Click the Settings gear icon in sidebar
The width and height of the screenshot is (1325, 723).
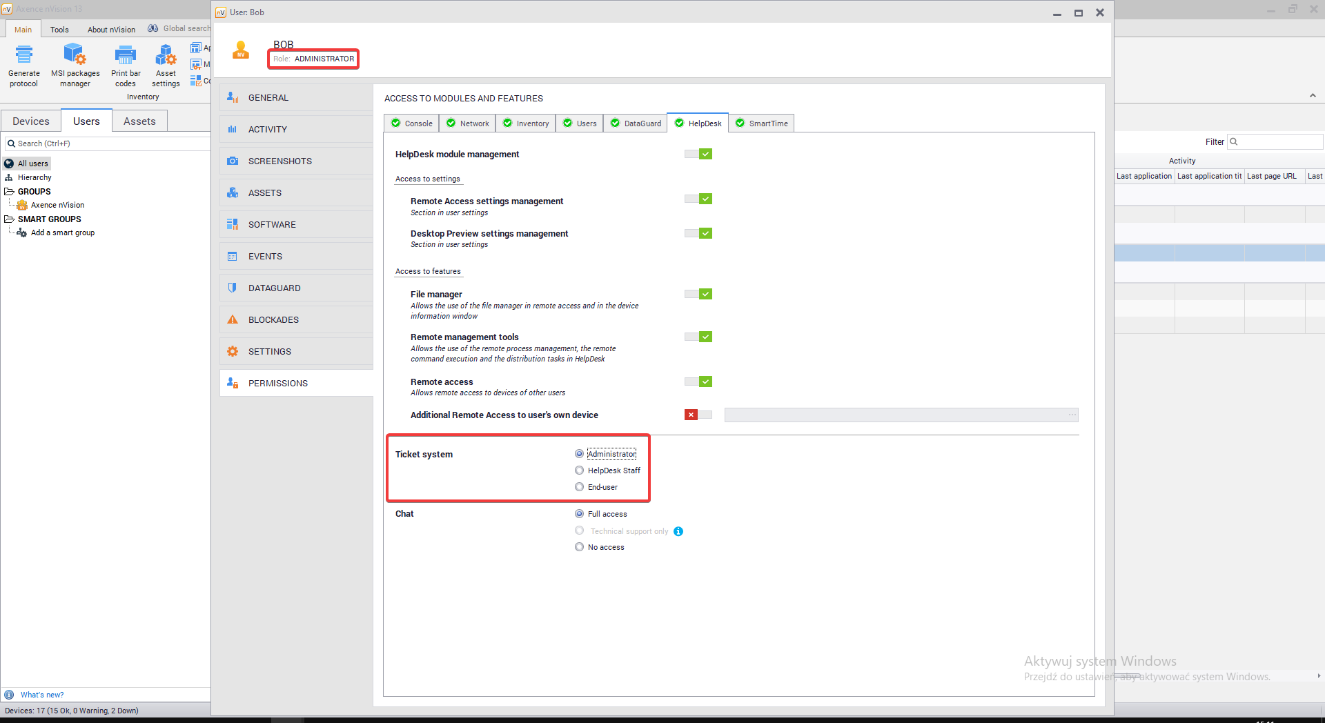point(233,351)
